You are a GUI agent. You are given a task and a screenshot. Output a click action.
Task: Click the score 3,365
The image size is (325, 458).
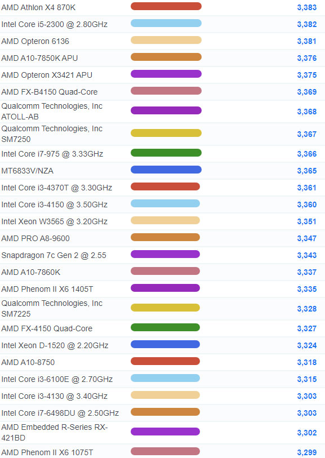(x=307, y=171)
